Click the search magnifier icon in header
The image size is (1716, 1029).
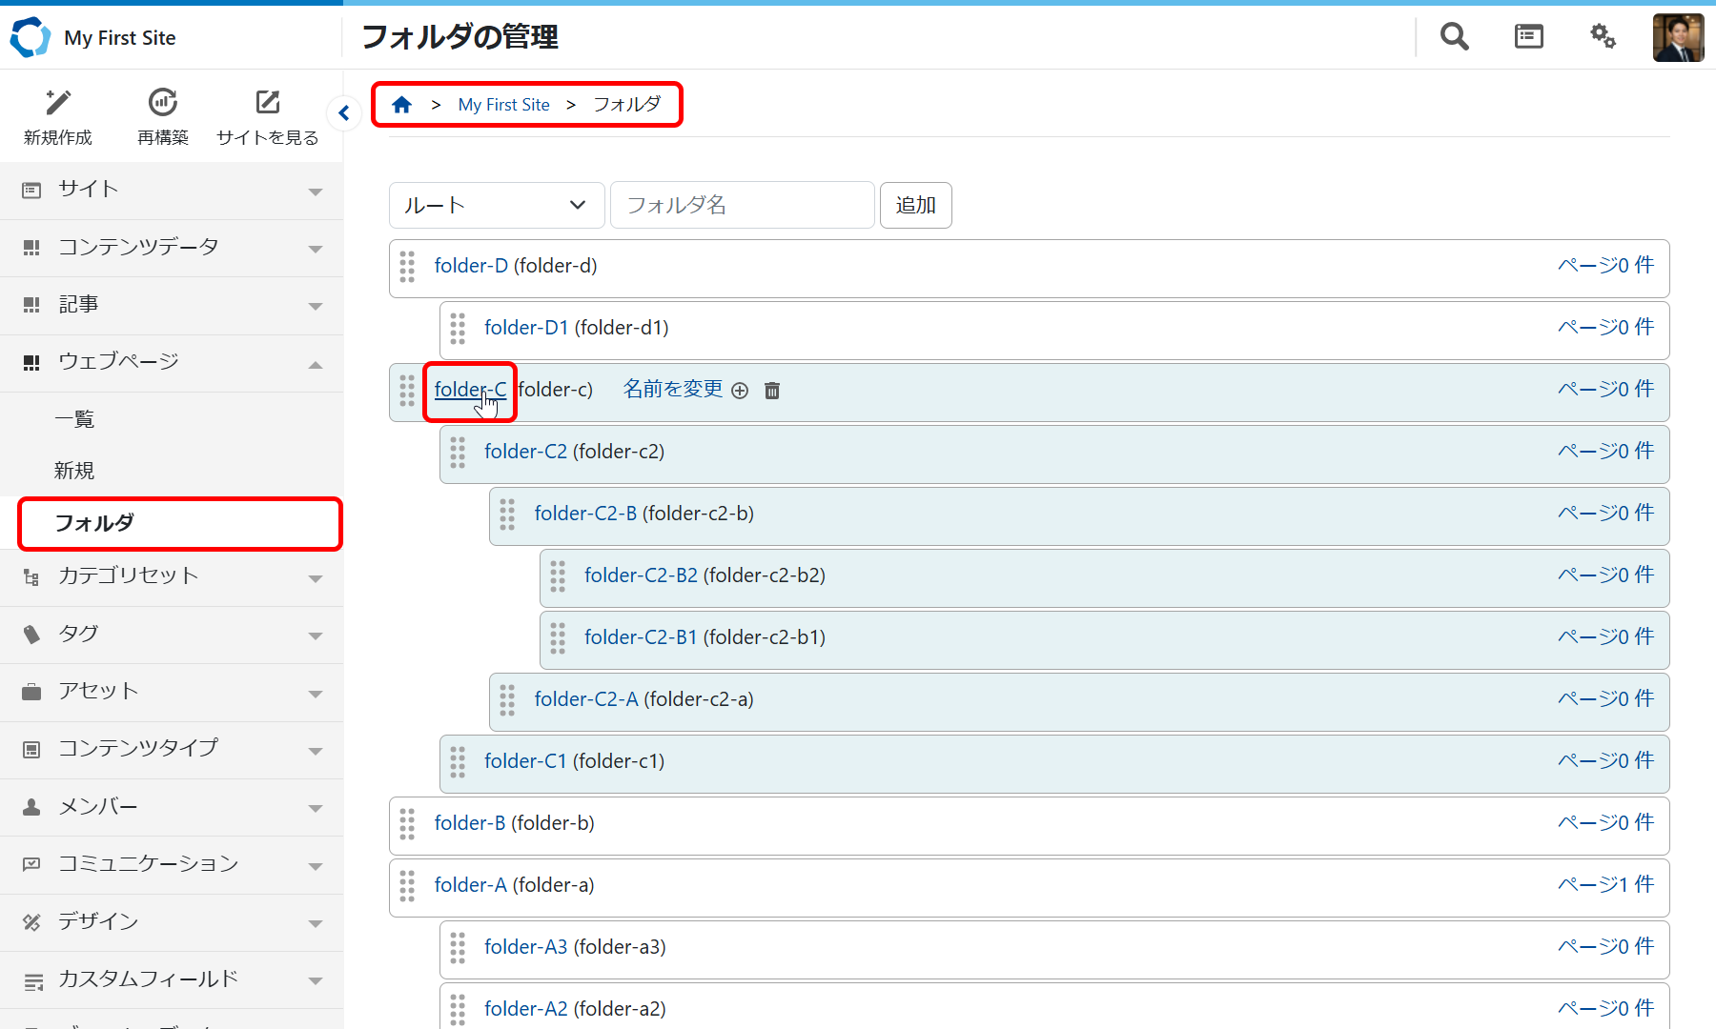[x=1454, y=37]
